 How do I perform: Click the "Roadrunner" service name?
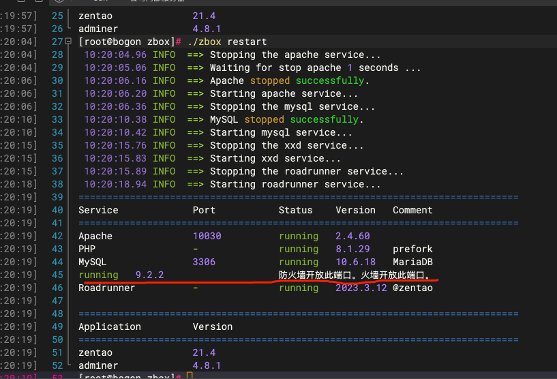pyautogui.click(x=106, y=288)
